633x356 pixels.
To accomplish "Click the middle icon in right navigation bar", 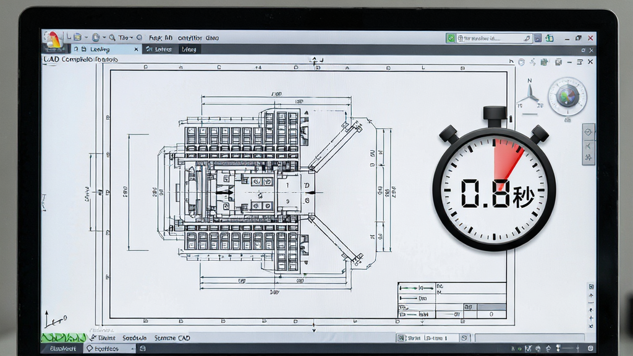I will click(588, 145).
